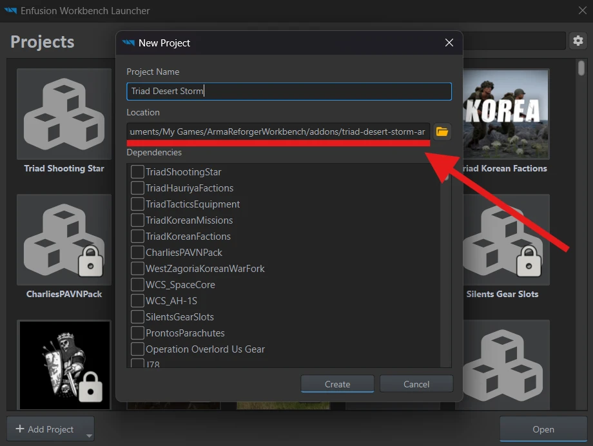Close the Enfusion Workbench Launcher window

[x=583, y=10]
